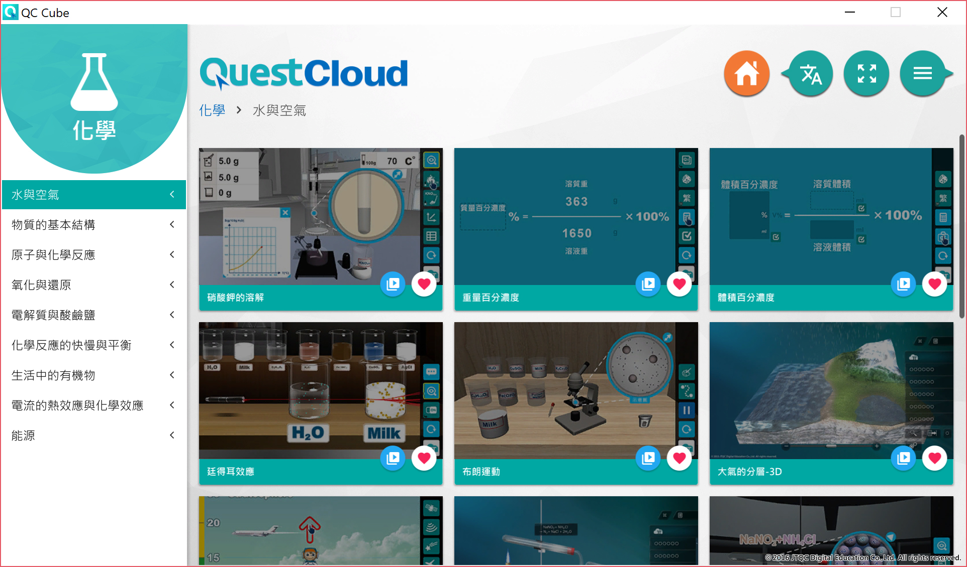
Task: Select 能源 in the sidebar
Action: (x=94, y=436)
